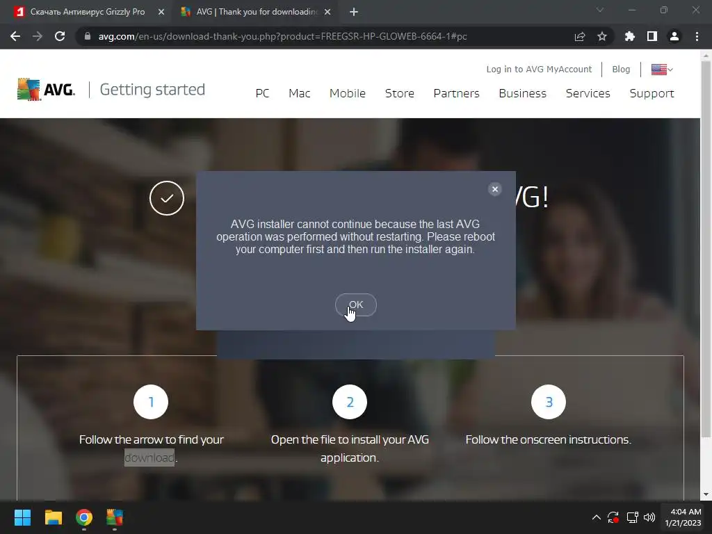Open the Partners menu item
The height and width of the screenshot is (534, 712).
tap(456, 93)
